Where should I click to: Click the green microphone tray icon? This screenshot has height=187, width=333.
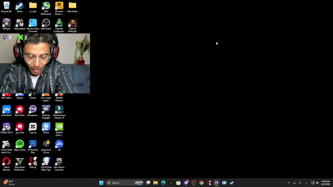tap(300, 183)
